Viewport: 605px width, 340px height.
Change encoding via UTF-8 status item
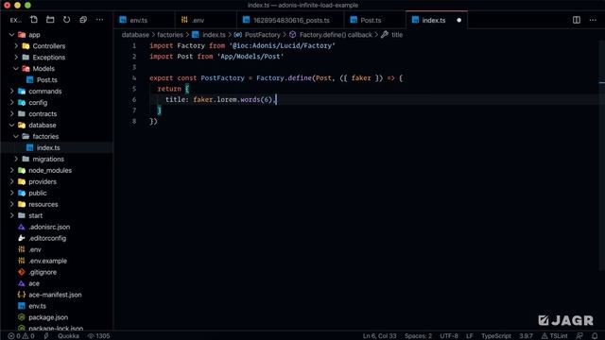point(449,336)
